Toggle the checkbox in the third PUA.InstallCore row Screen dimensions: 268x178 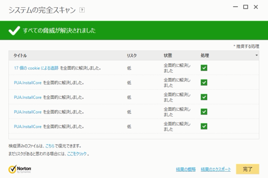tap(204, 112)
